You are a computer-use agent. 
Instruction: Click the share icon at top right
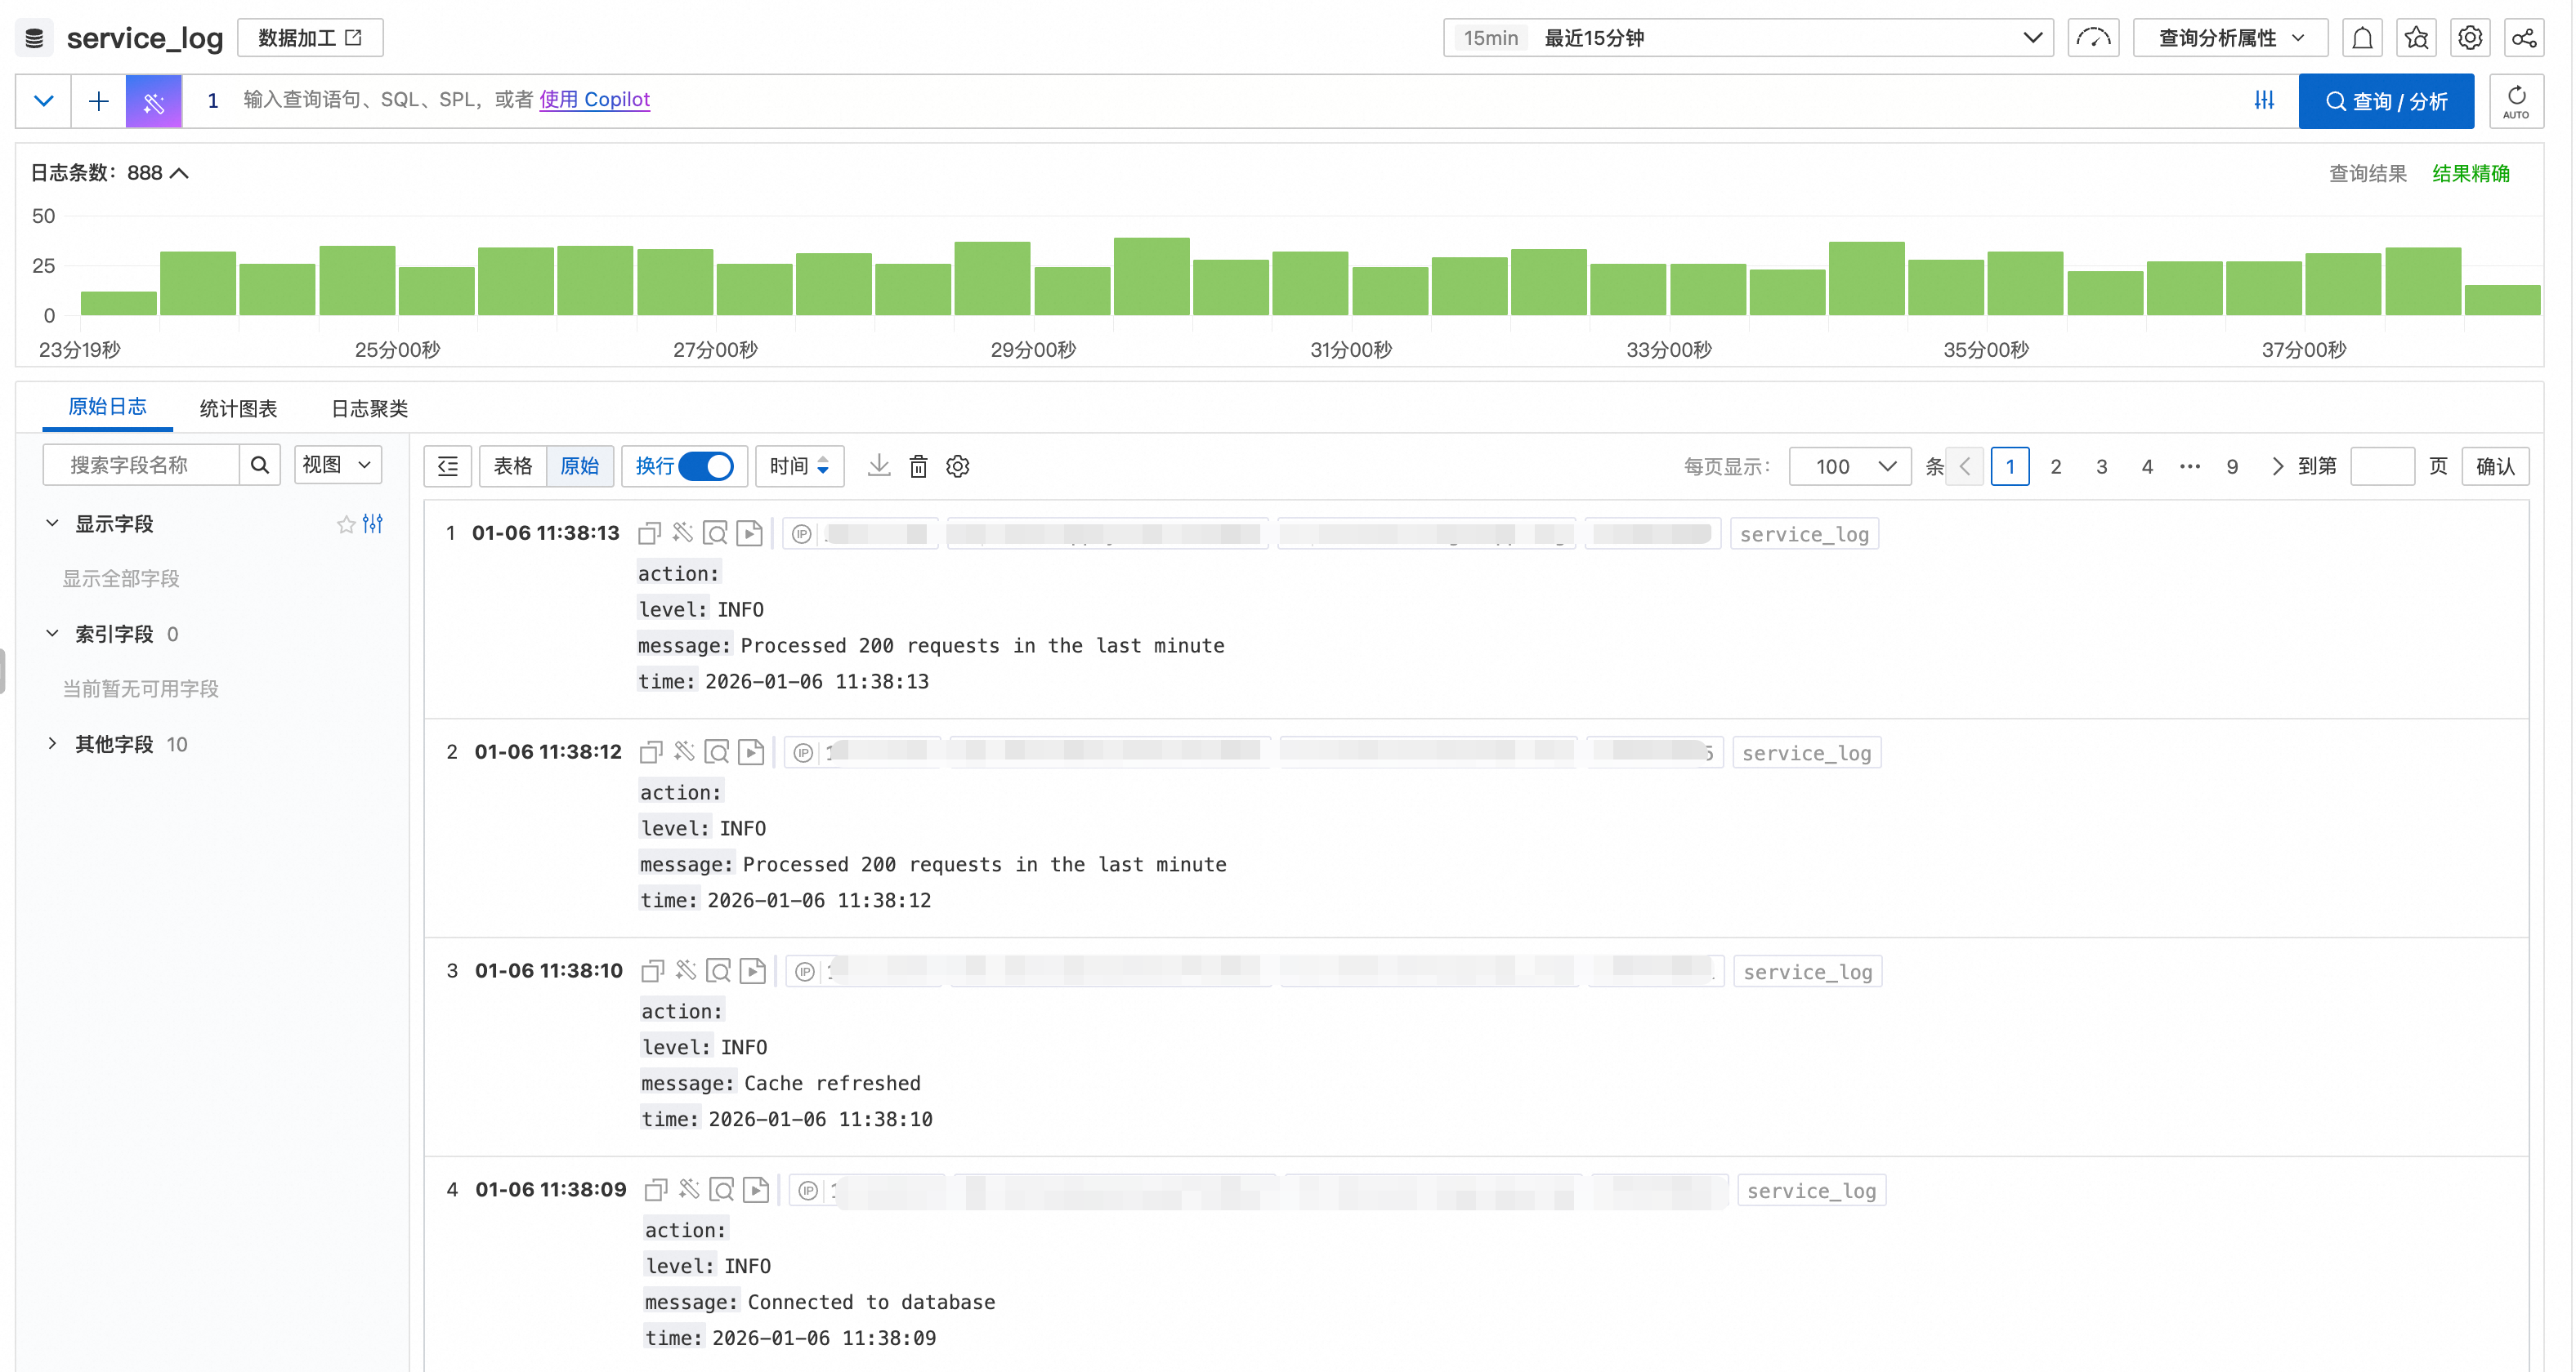[x=2523, y=38]
